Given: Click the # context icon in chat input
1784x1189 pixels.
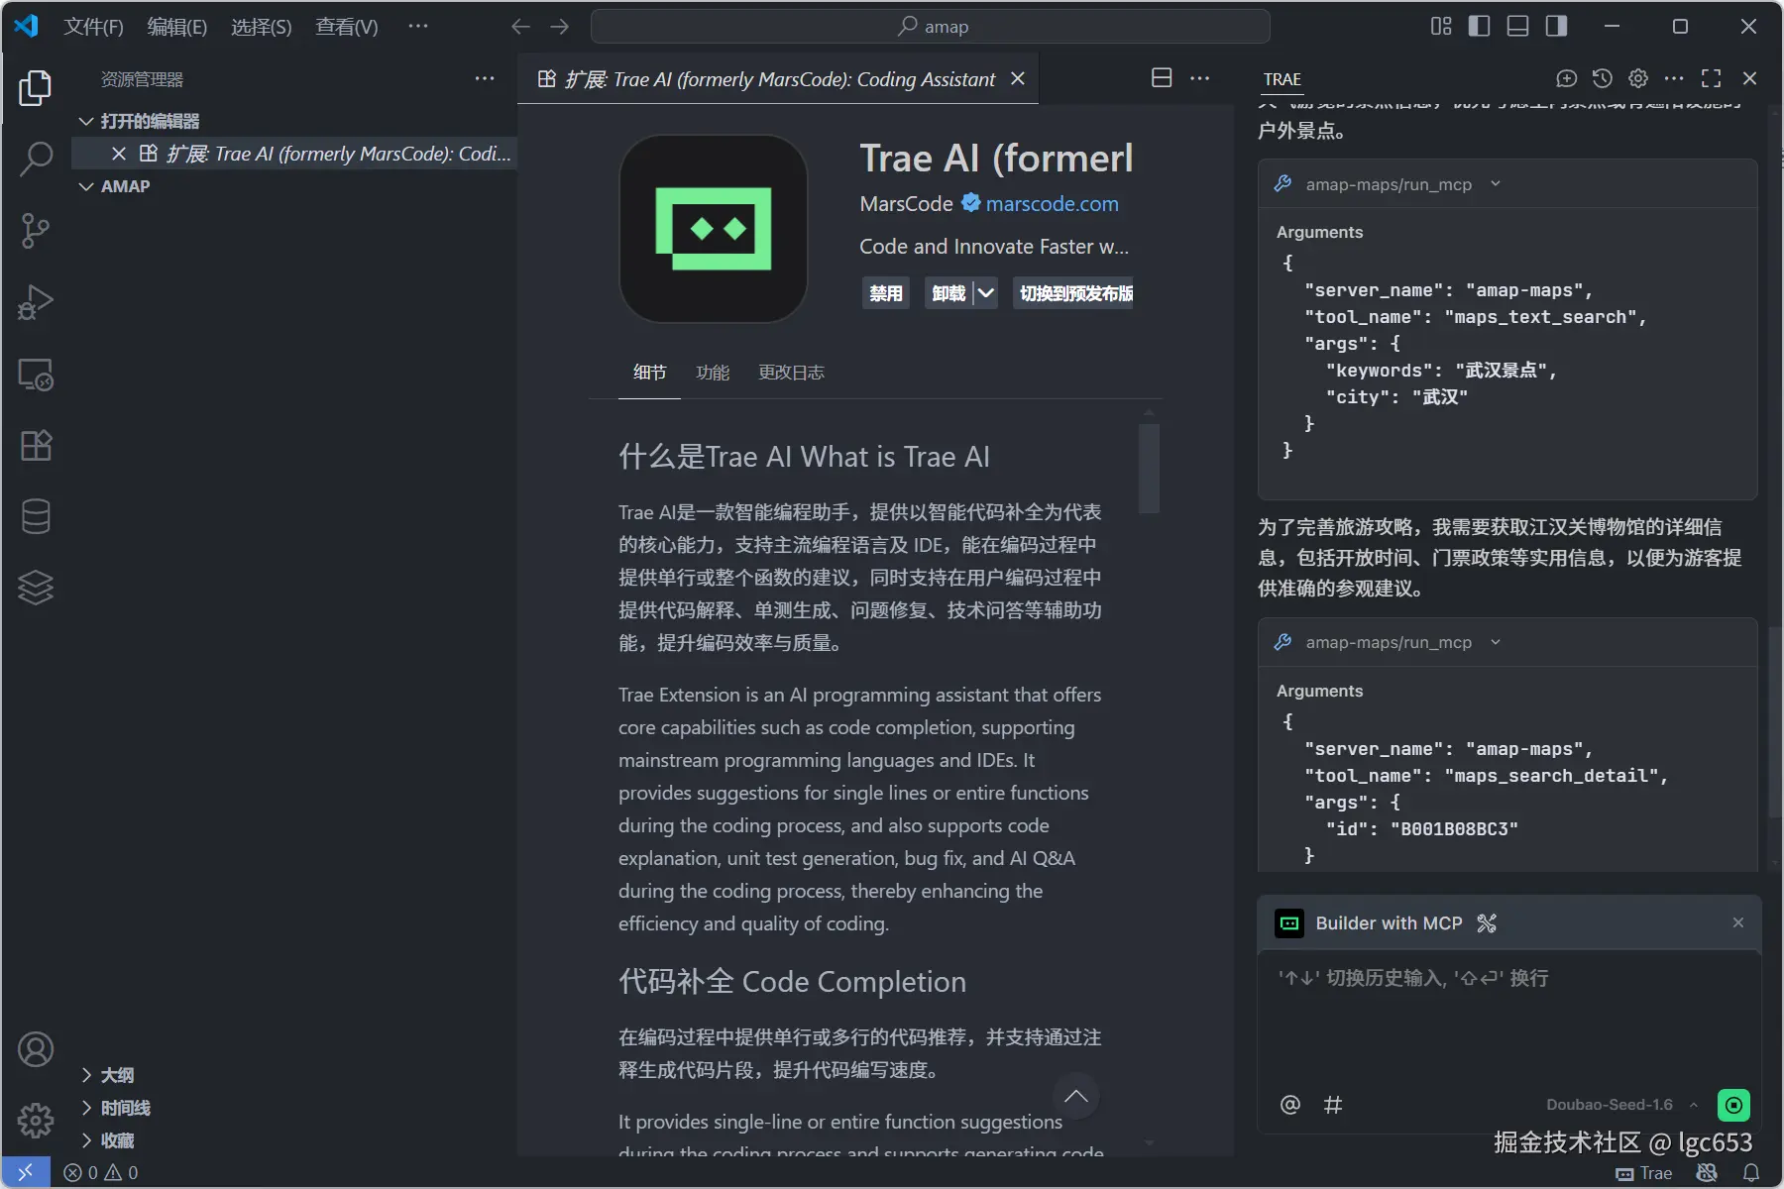Looking at the screenshot, I should pyautogui.click(x=1333, y=1105).
